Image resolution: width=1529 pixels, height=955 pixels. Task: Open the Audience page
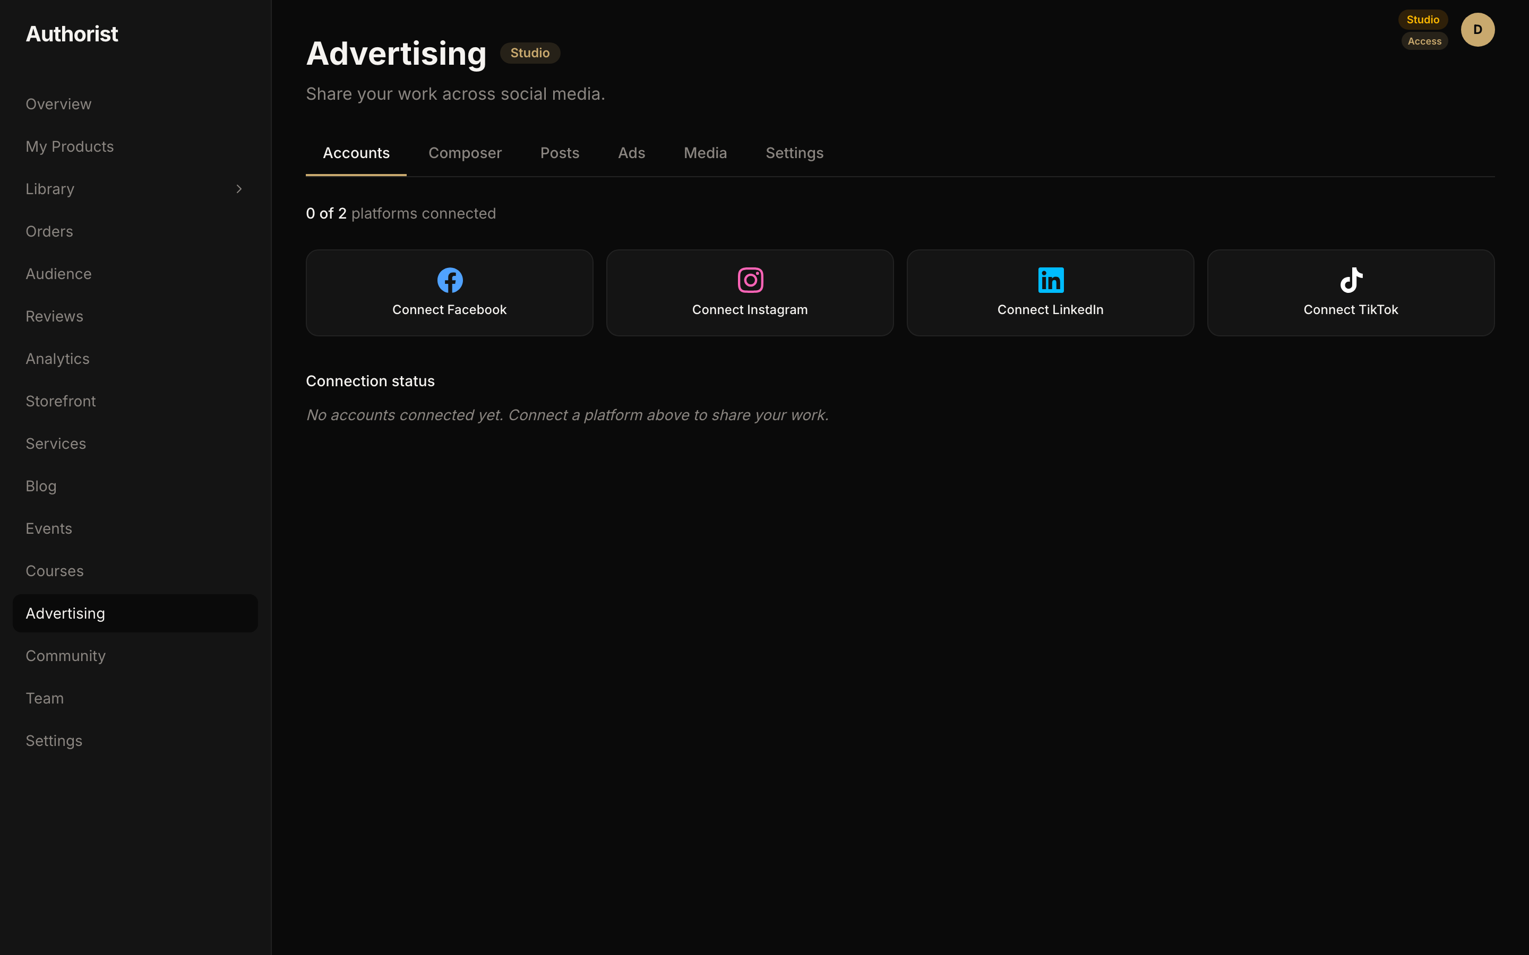(135, 273)
